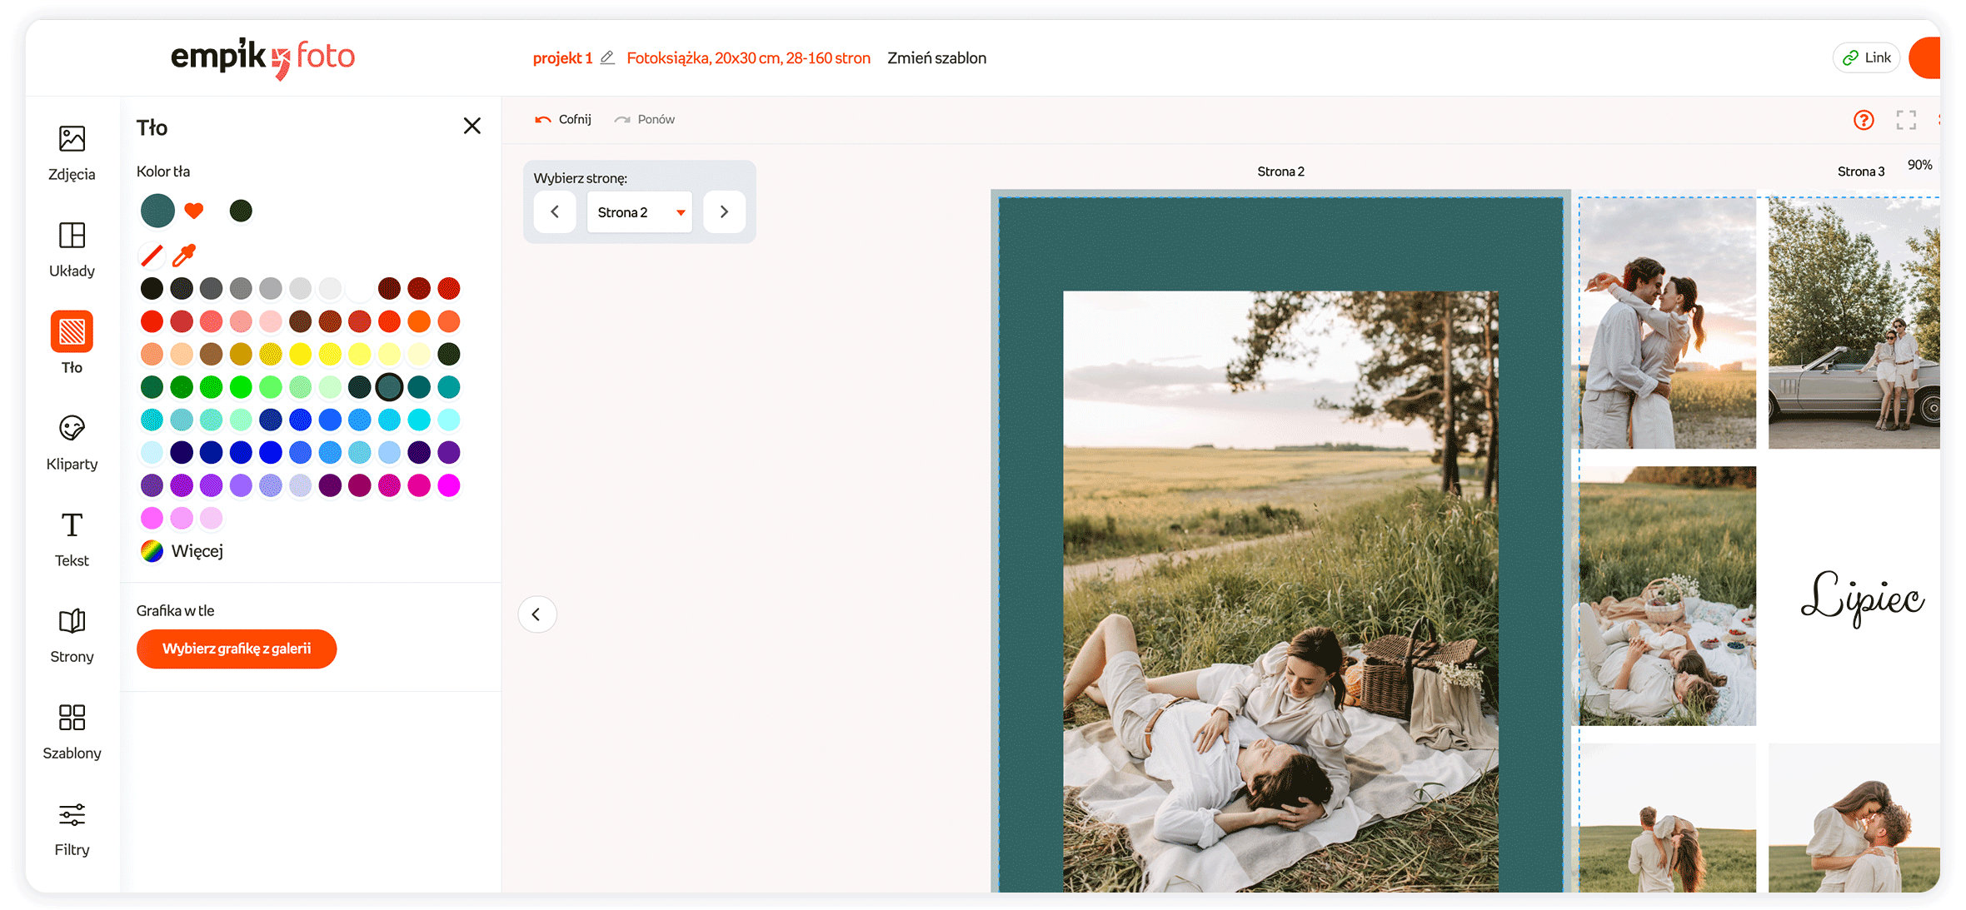Expand the Strona 2 page dropdown
This screenshot has height=910, width=1966.
[x=640, y=212]
